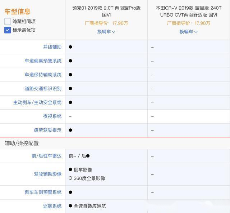Open the 车道保持辅助系统 link

point(43,75)
